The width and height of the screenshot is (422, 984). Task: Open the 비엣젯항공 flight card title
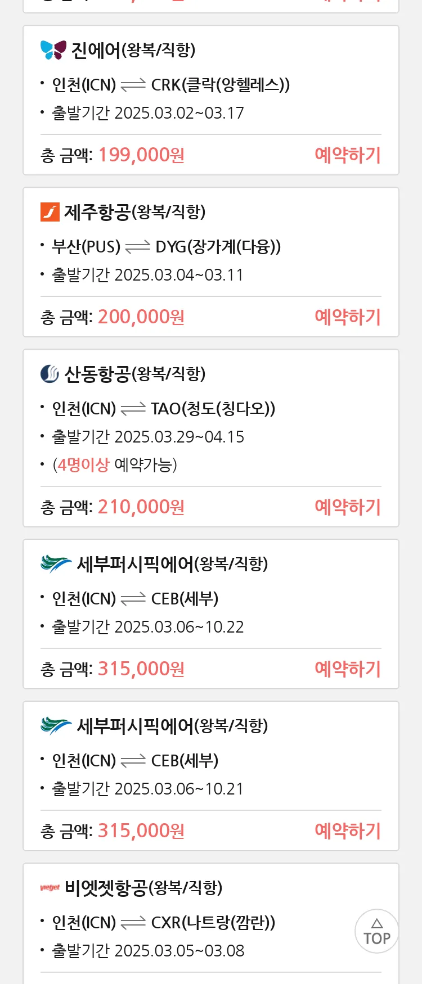point(143,888)
